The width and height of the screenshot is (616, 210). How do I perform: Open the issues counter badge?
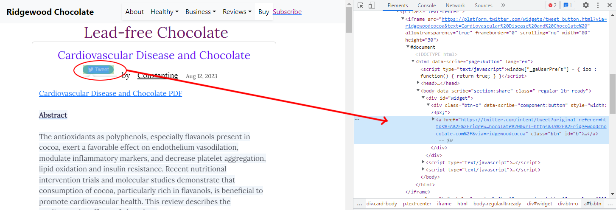(568, 6)
